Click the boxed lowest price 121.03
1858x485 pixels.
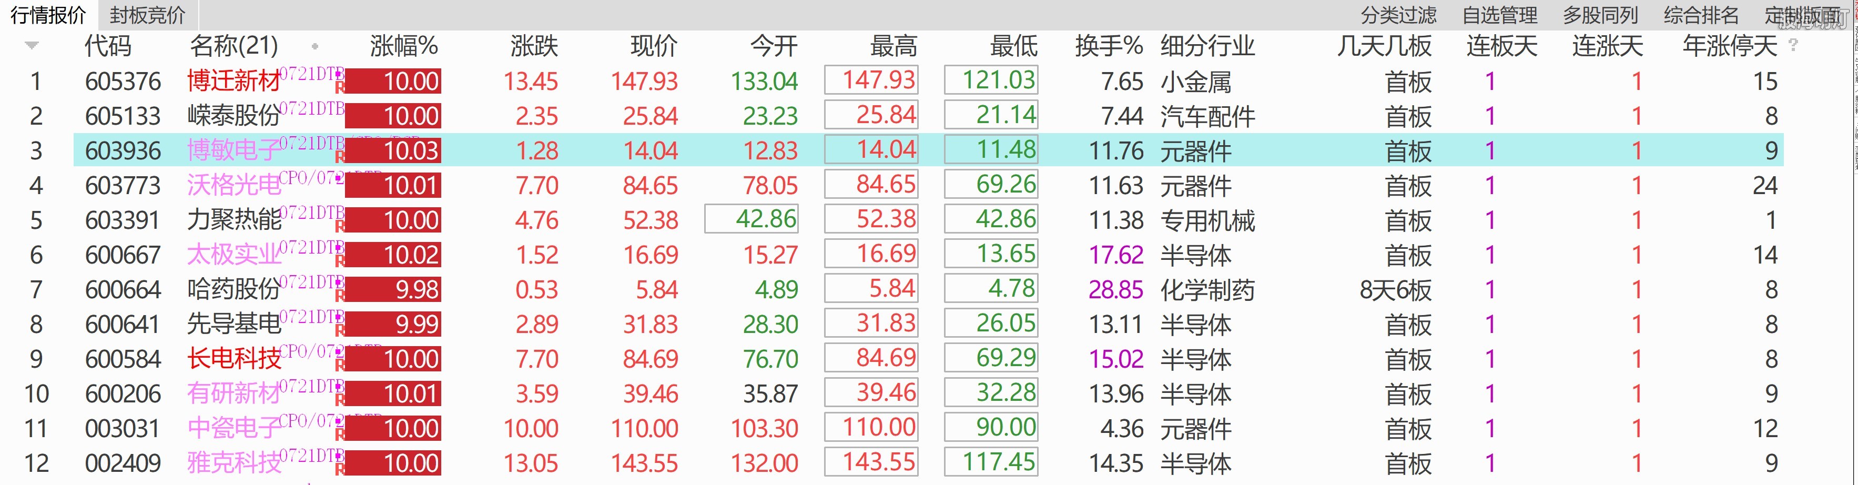click(991, 79)
